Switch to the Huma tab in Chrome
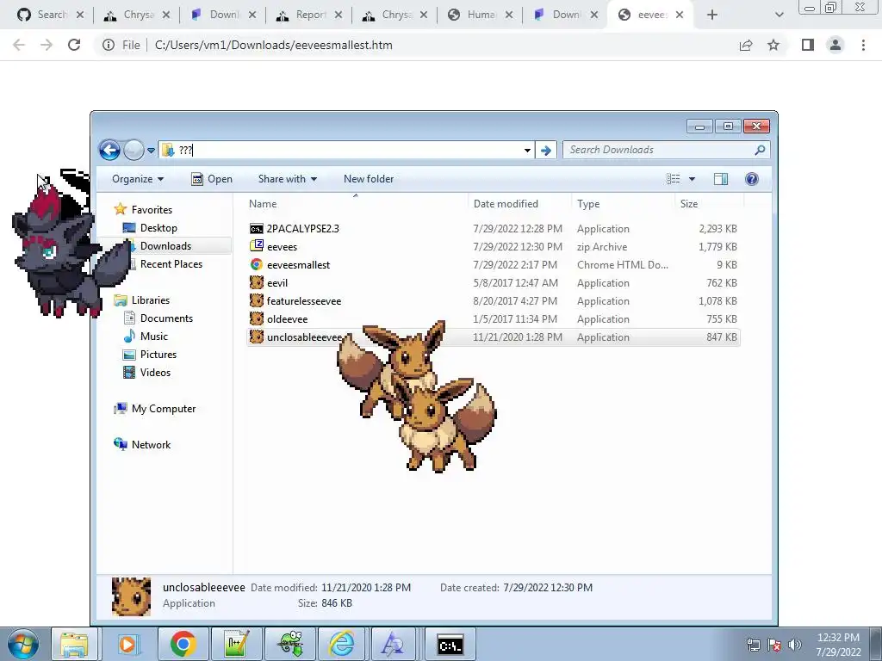 [481, 15]
